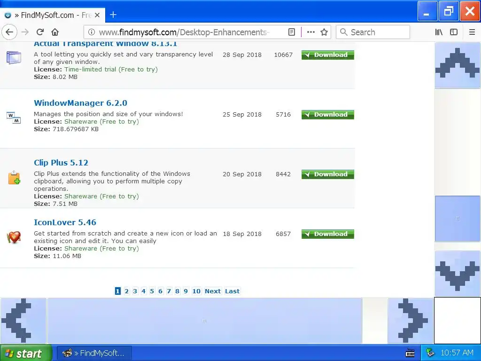481x361 pixels.
Task: Open the browser home page
Action: [55, 32]
